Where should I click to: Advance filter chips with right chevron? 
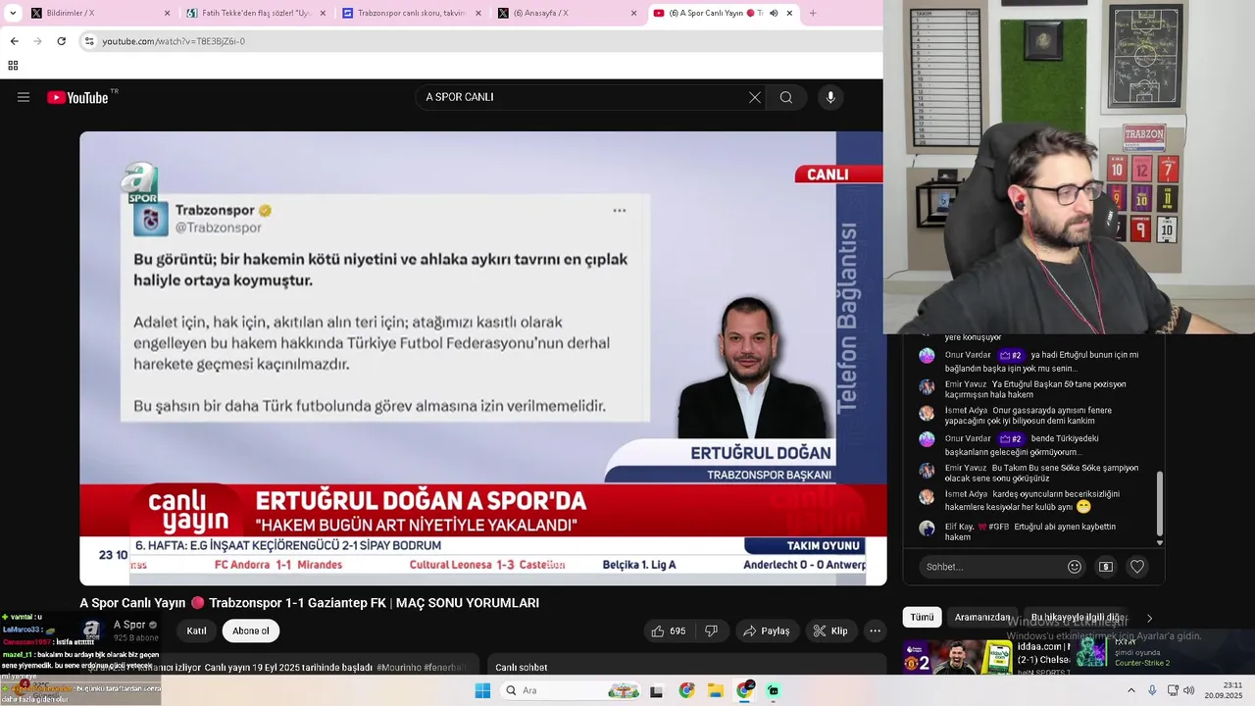(1149, 618)
